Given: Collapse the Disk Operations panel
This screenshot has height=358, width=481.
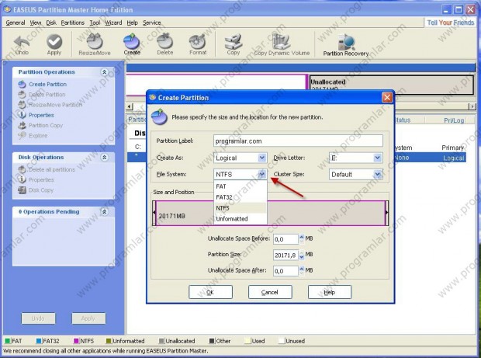Looking at the screenshot, I should coord(104,158).
